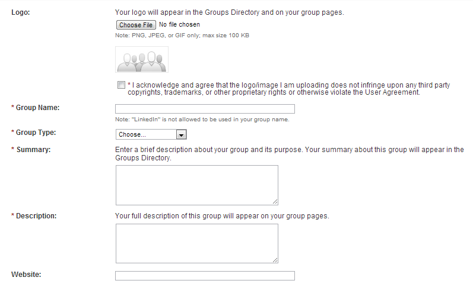
Task: Click inside the Description text area
Action: click(x=197, y=243)
